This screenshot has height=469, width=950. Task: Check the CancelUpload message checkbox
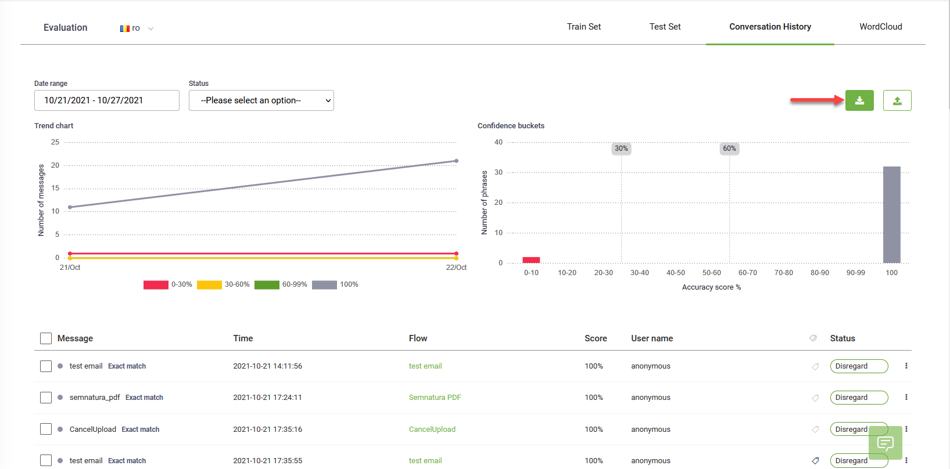46,430
